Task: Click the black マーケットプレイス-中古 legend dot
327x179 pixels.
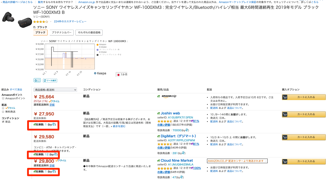Action: coord(98,55)
